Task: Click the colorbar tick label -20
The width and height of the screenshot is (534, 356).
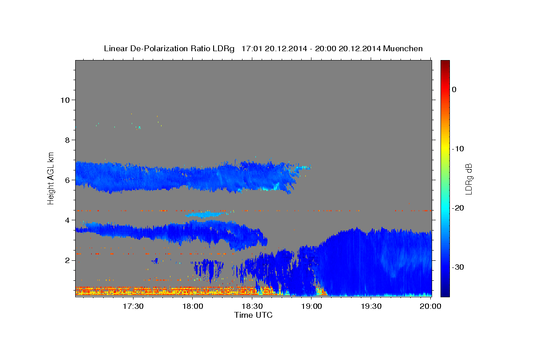Action: (x=458, y=208)
